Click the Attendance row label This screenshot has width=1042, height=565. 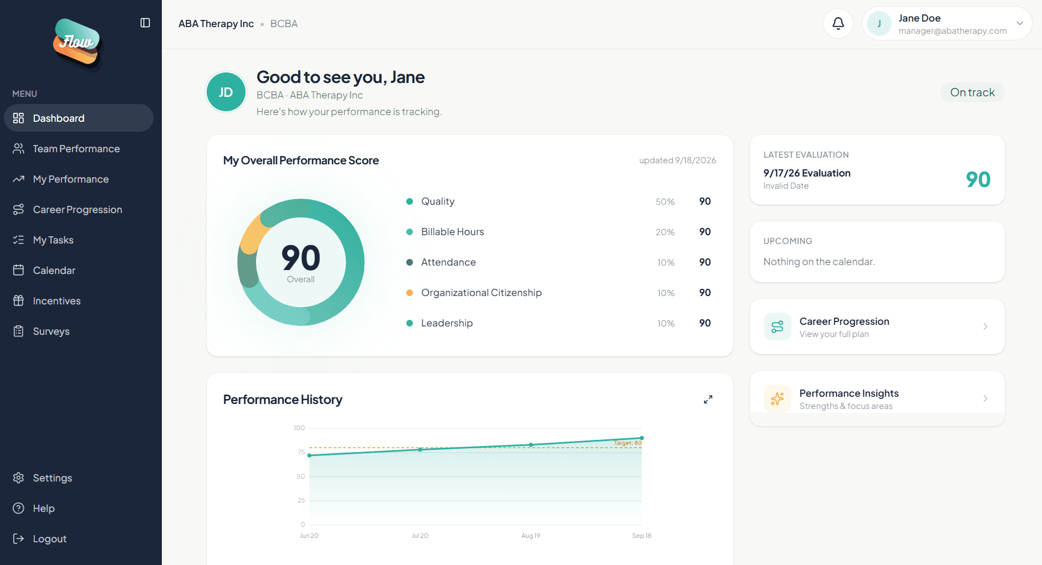click(448, 262)
